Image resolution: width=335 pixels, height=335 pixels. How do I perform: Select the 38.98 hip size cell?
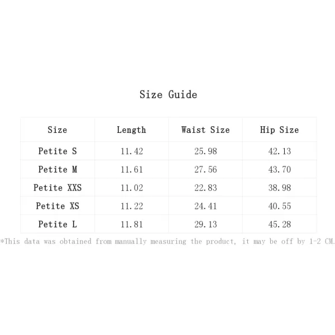[x=280, y=188]
